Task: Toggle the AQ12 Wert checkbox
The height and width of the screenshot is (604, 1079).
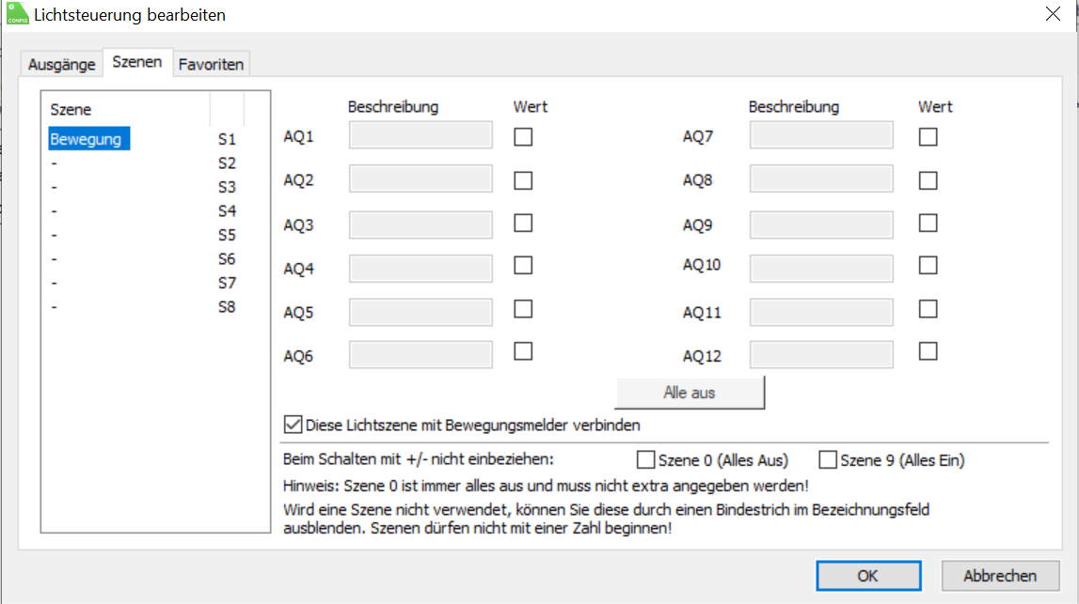Action: 928,351
